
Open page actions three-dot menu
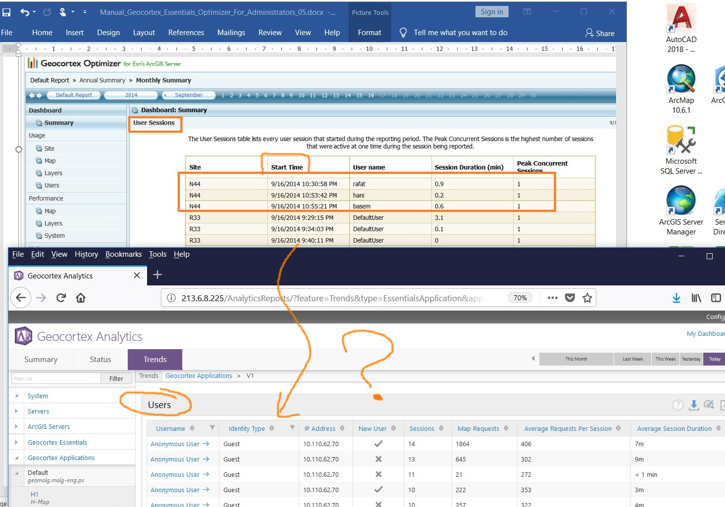pyautogui.click(x=553, y=298)
